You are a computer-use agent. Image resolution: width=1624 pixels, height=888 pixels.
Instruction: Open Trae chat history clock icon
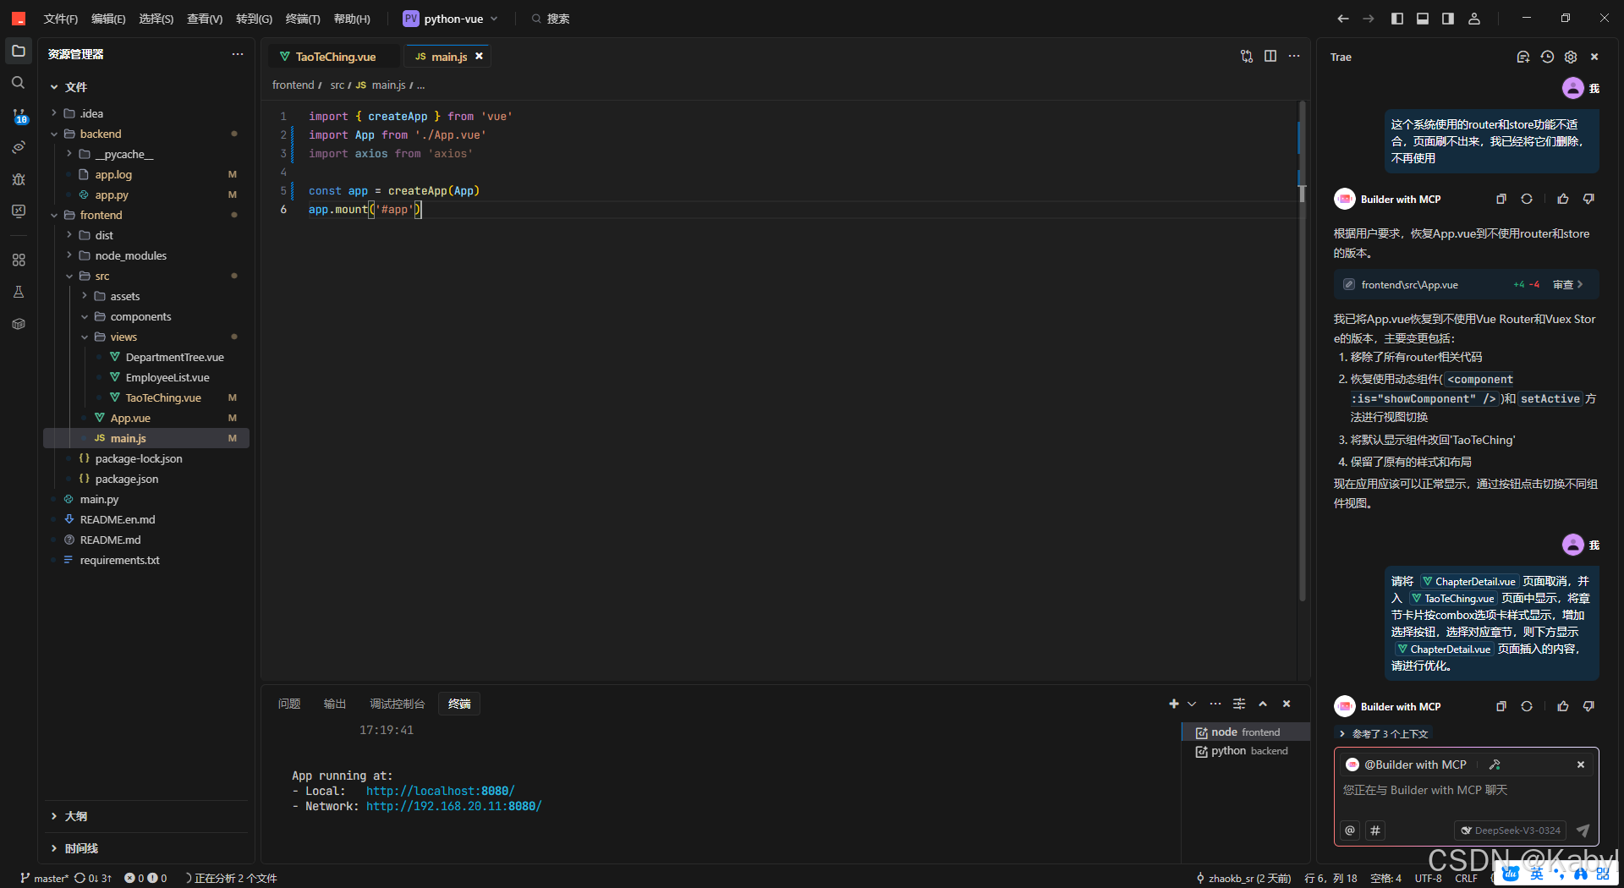click(1547, 57)
